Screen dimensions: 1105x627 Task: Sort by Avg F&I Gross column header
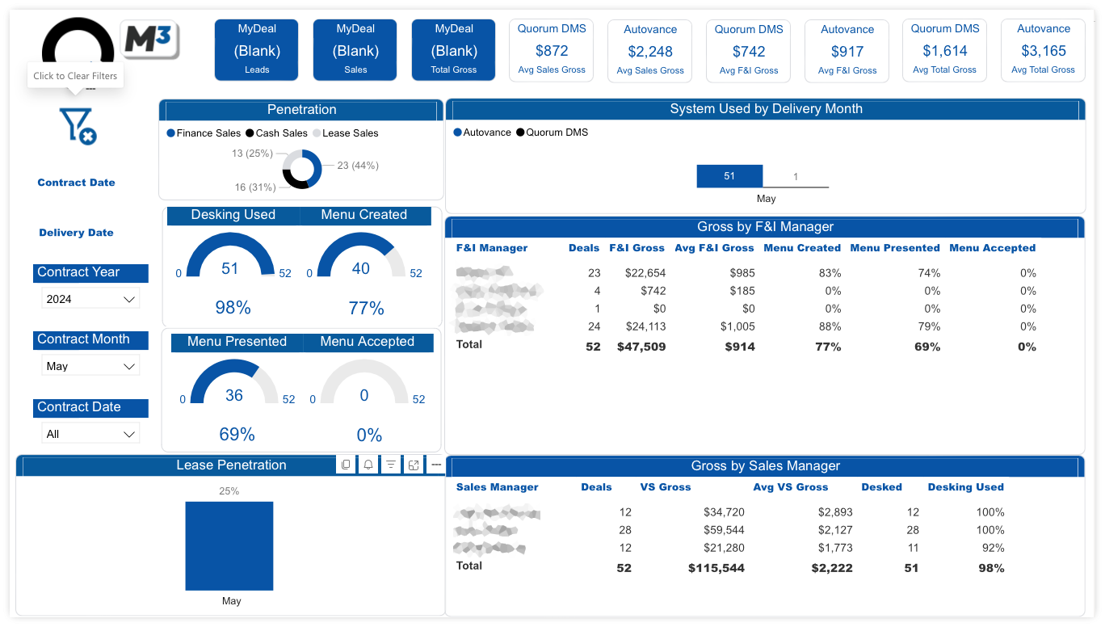click(714, 248)
